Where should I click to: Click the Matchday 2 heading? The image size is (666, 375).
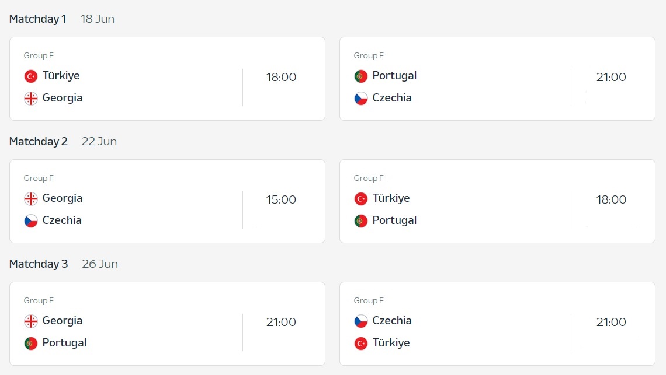pos(38,142)
